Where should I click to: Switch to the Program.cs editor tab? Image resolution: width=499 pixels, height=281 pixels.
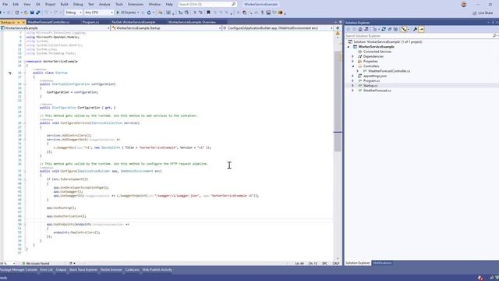tap(90, 22)
